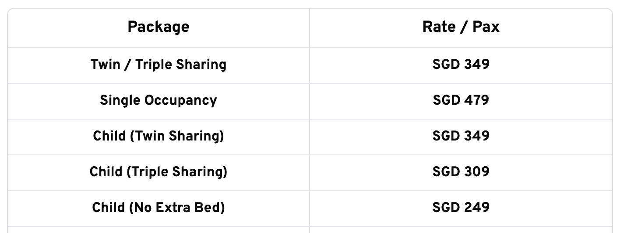Click the Child (No Extra Bed) package cell
Image resolution: width=620 pixels, height=233 pixels.
click(x=159, y=208)
